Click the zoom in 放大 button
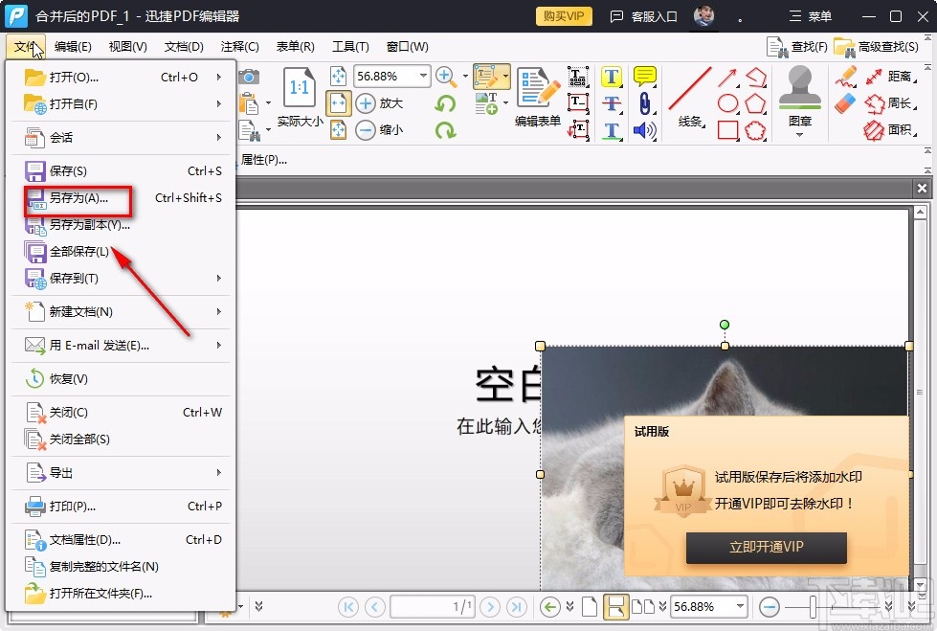This screenshot has width=937, height=631. coord(379,102)
